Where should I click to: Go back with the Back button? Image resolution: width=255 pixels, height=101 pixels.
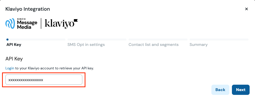coord(220,90)
